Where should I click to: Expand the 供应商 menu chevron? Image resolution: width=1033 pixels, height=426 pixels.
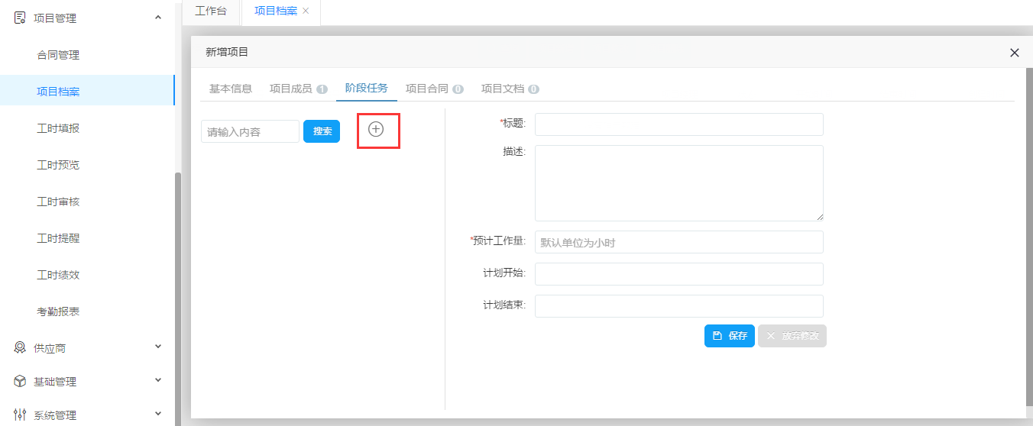tap(158, 347)
